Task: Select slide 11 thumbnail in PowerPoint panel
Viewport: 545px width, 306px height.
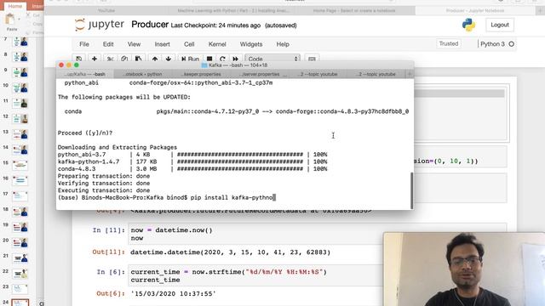Action: 20,103
